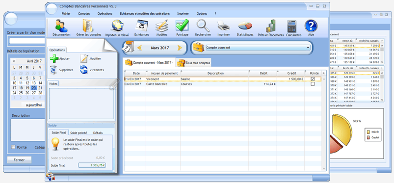Viewport: 394px width, 183px height.
Task: Click the round application orb button
Action: click(52, 8)
